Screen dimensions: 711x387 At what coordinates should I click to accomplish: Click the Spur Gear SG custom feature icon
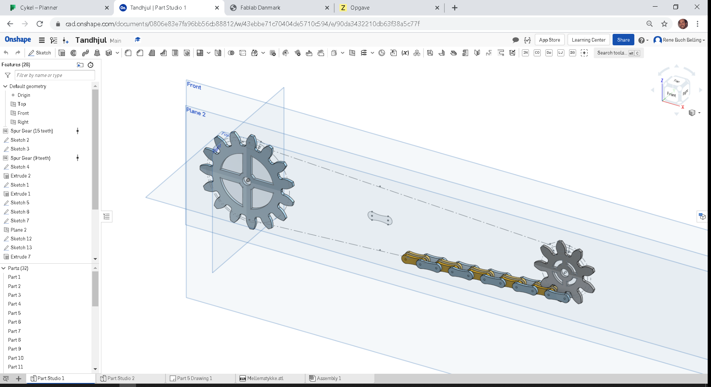click(x=572, y=53)
